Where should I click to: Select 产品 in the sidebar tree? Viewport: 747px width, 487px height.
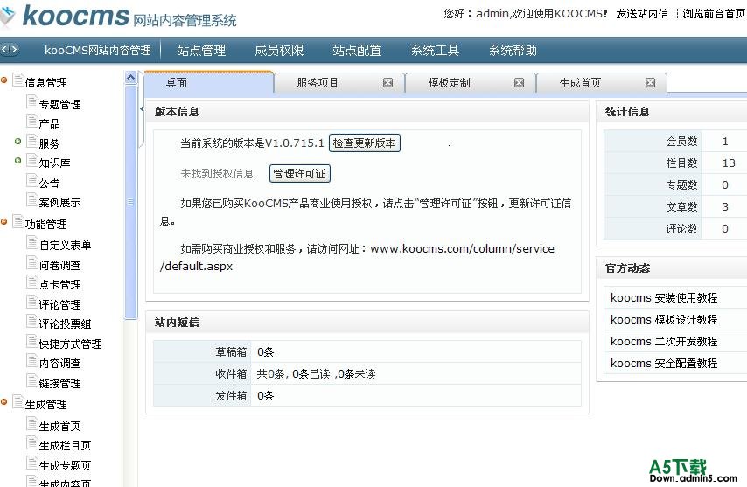click(50, 124)
